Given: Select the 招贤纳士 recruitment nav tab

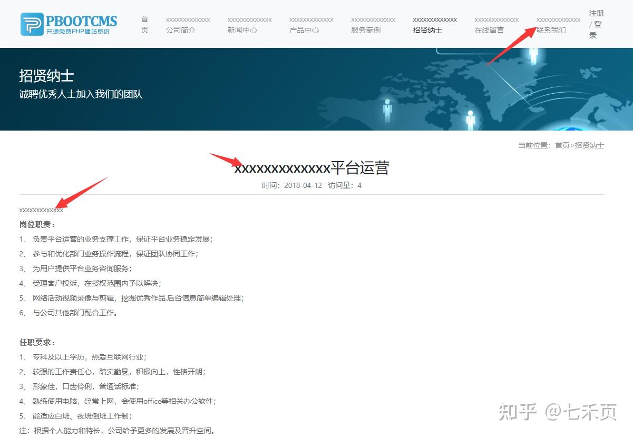Looking at the screenshot, I should pyautogui.click(x=431, y=24).
